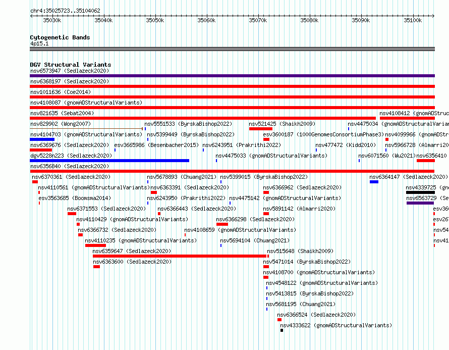
Task: Click the nsv6366524 red bar
Action: coord(279,320)
